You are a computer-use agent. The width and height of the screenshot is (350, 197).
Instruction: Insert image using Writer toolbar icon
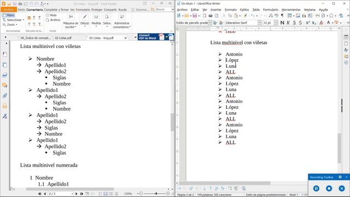pyautogui.click(x=298, y=16)
